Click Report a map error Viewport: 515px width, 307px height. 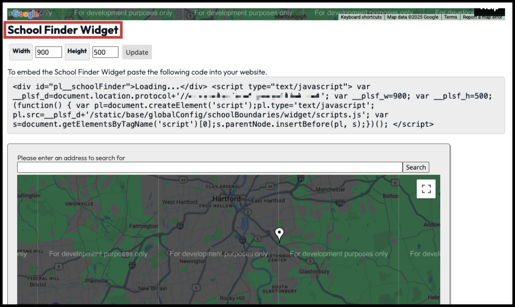(483, 16)
